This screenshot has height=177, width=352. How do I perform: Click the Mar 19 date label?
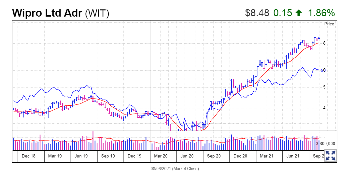55,156
